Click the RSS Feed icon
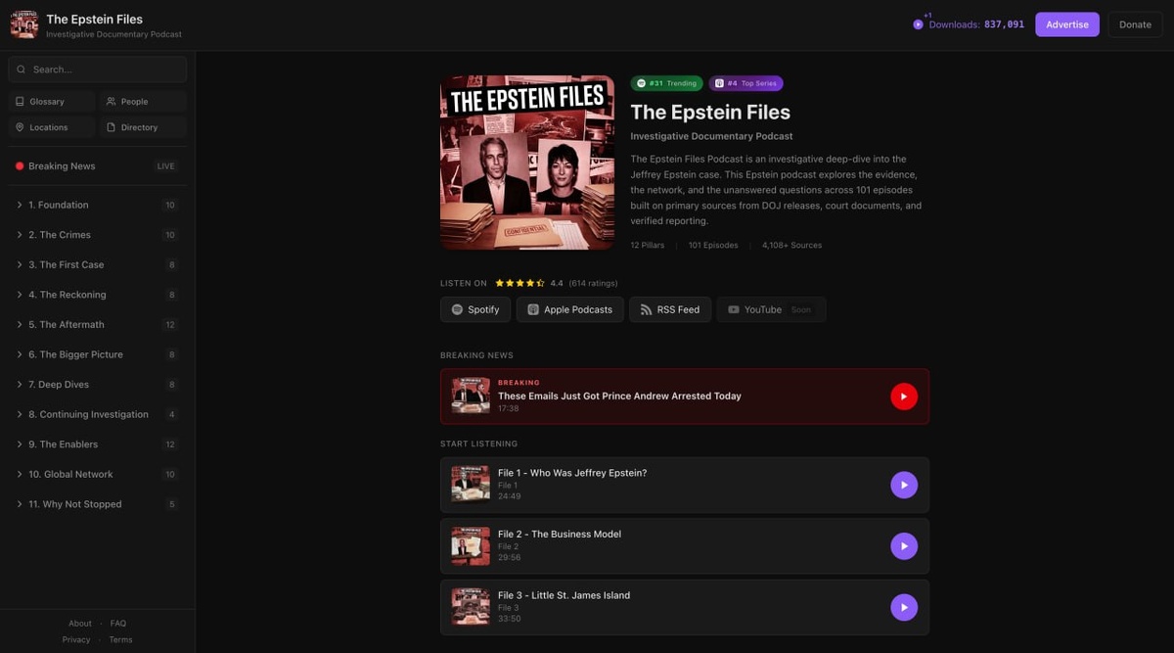The image size is (1174, 653). click(646, 309)
